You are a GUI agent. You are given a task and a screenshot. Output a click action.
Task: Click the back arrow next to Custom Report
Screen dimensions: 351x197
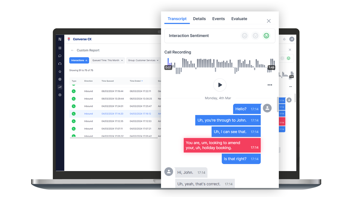point(72,50)
